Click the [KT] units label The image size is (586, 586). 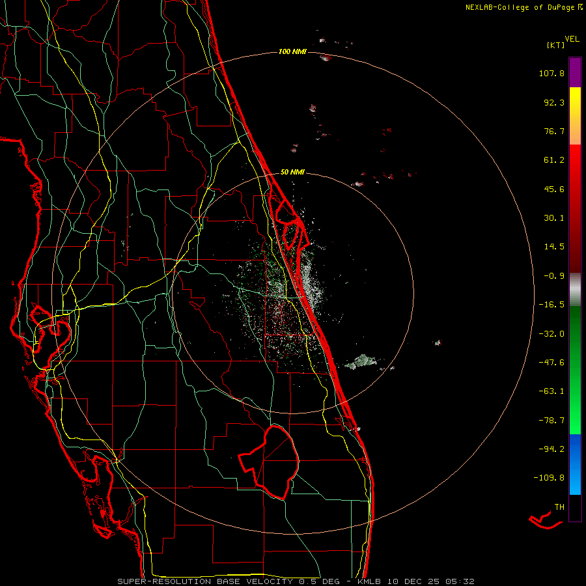pyautogui.click(x=555, y=45)
